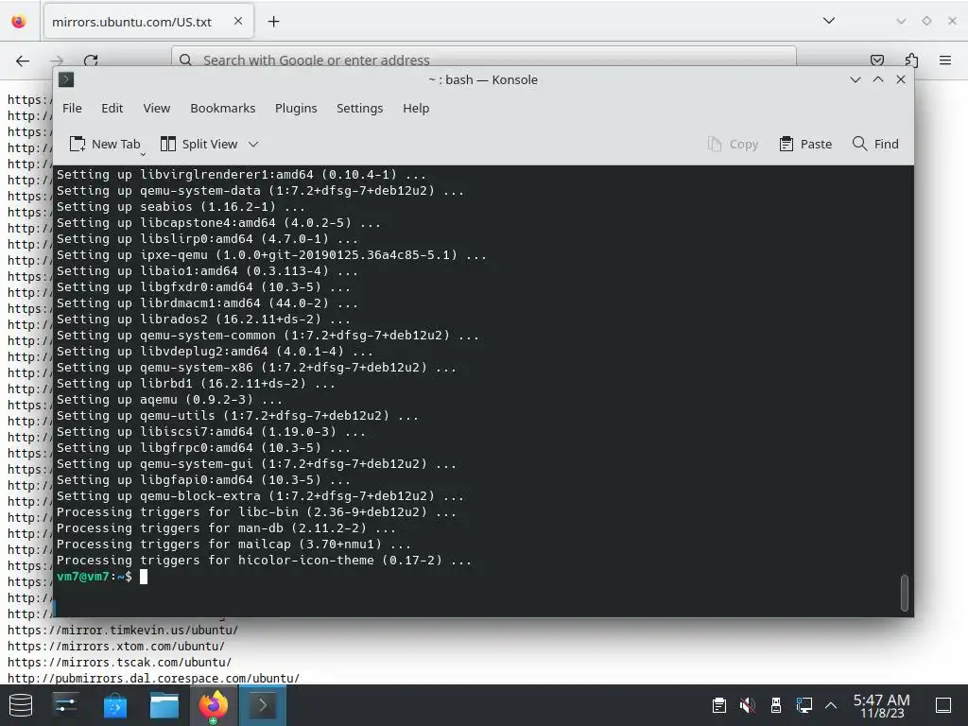The width and height of the screenshot is (968, 726).
Task: Click Find in the Konsole toolbar
Action: click(875, 144)
